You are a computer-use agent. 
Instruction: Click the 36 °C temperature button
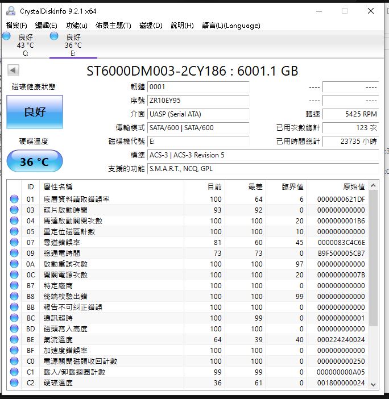point(34,161)
